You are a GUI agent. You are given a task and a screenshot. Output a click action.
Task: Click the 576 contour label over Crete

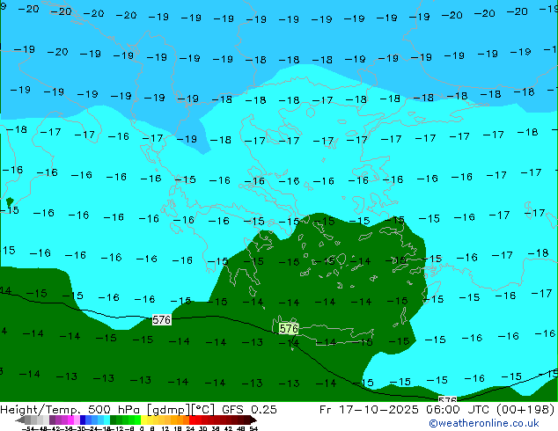pyautogui.click(x=289, y=328)
